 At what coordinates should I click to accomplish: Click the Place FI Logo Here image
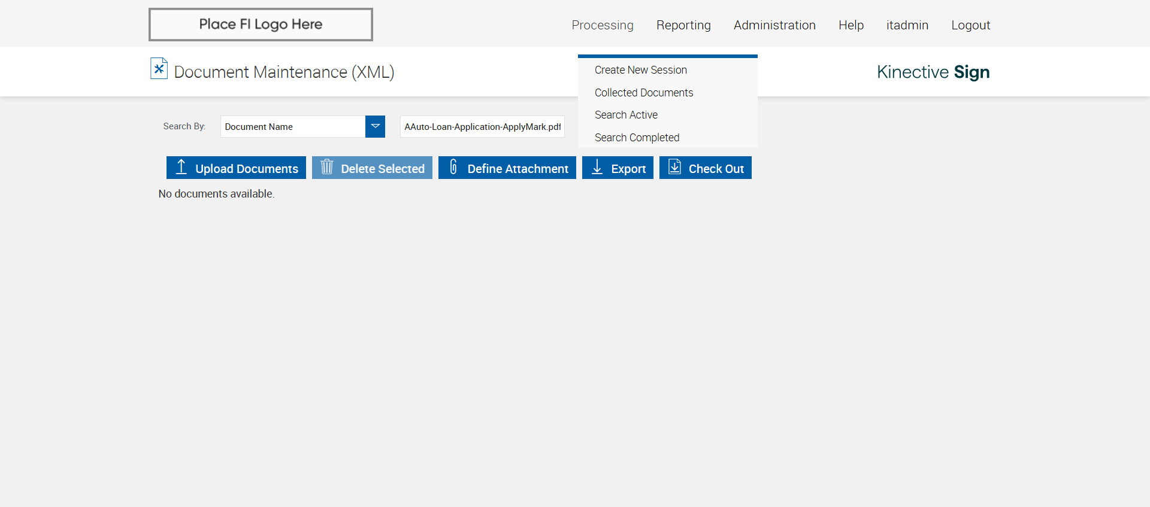(x=261, y=25)
